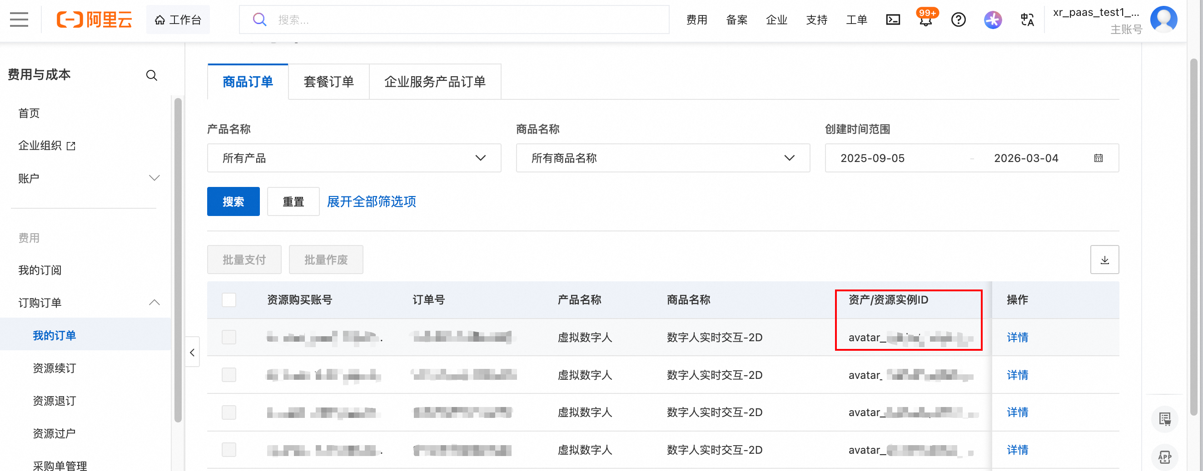The height and width of the screenshot is (471, 1203).
Task: Expand all filters via 展开全部筛选项
Action: point(371,201)
